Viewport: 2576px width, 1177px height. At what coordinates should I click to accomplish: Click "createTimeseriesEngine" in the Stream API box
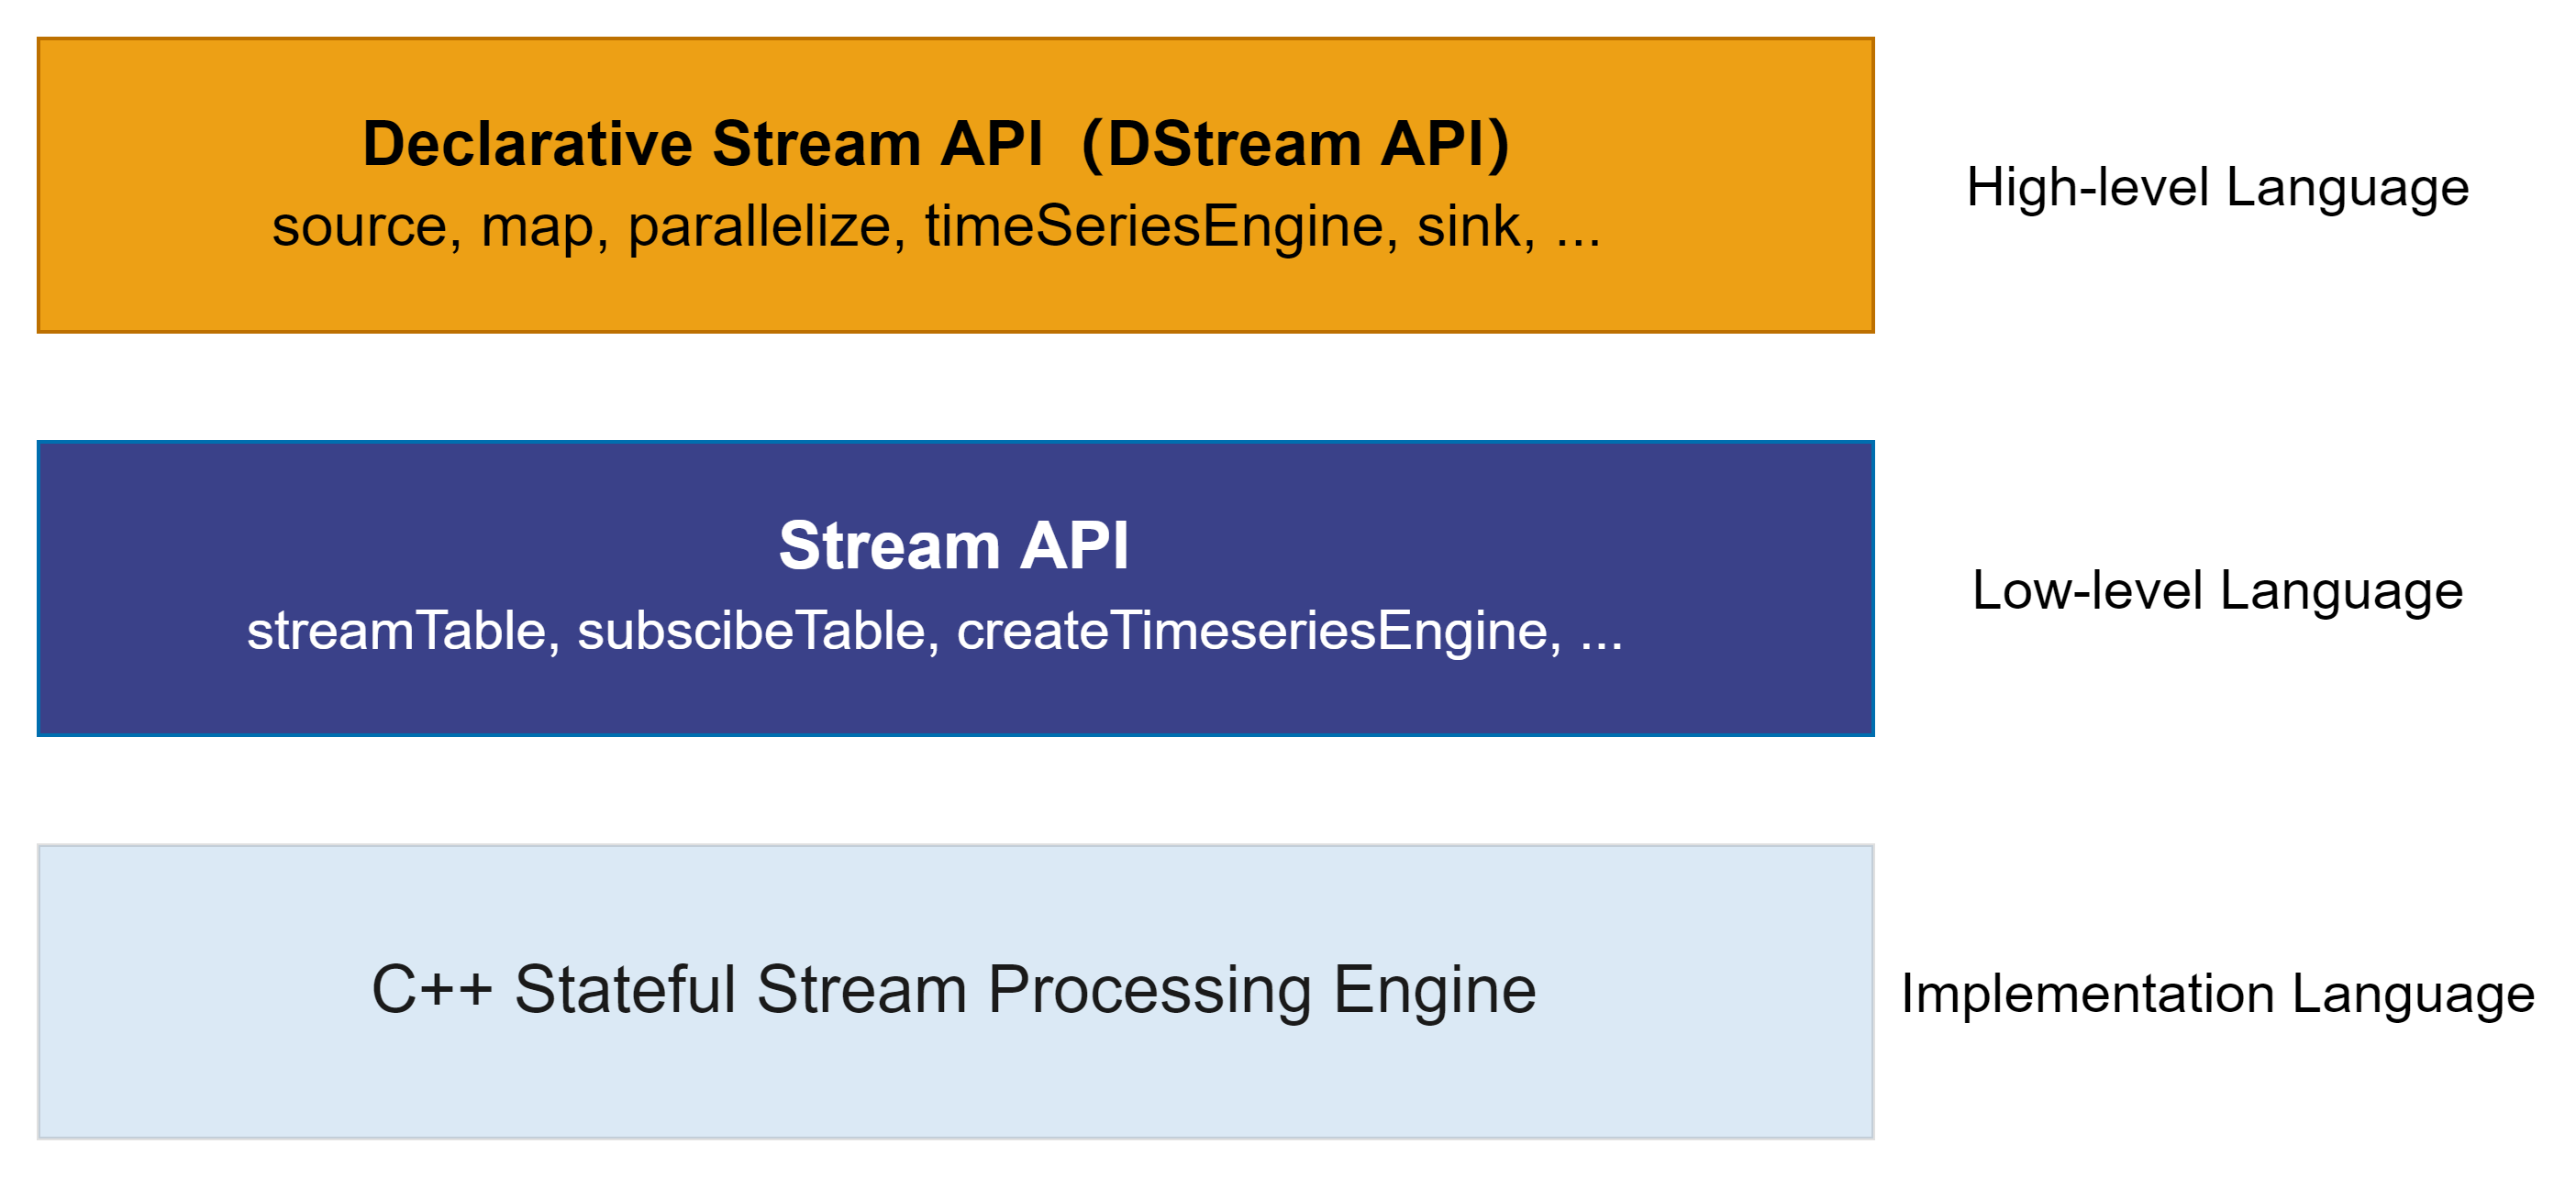pos(1252,632)
